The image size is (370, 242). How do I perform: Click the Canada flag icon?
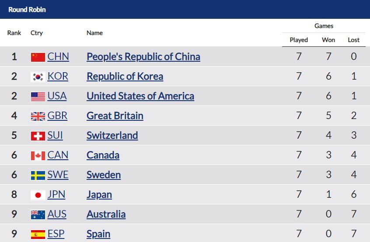[38, 156]
